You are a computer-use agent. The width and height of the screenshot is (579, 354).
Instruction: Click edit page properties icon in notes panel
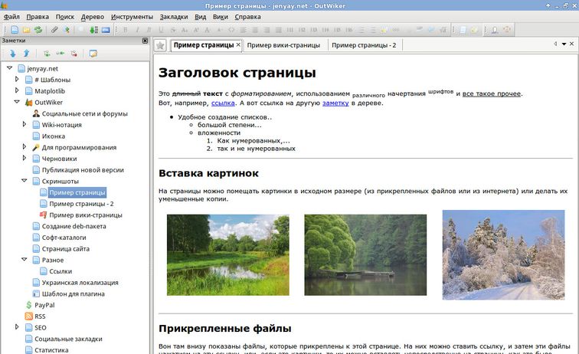pyautogui.click(x=93, y=54)
